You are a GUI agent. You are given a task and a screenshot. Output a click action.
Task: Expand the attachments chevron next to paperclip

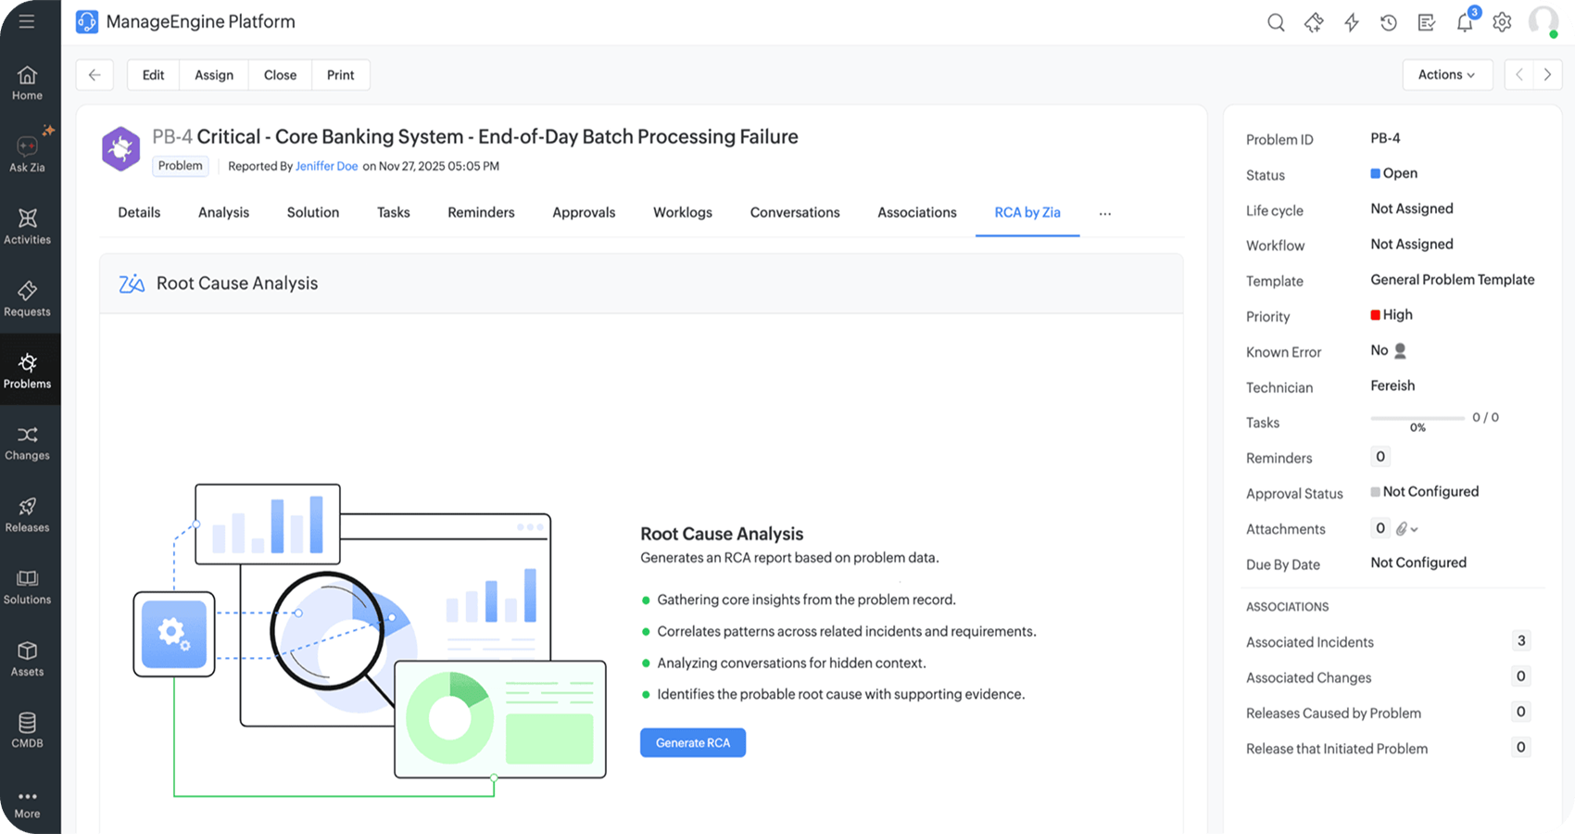click(1414, 528)
